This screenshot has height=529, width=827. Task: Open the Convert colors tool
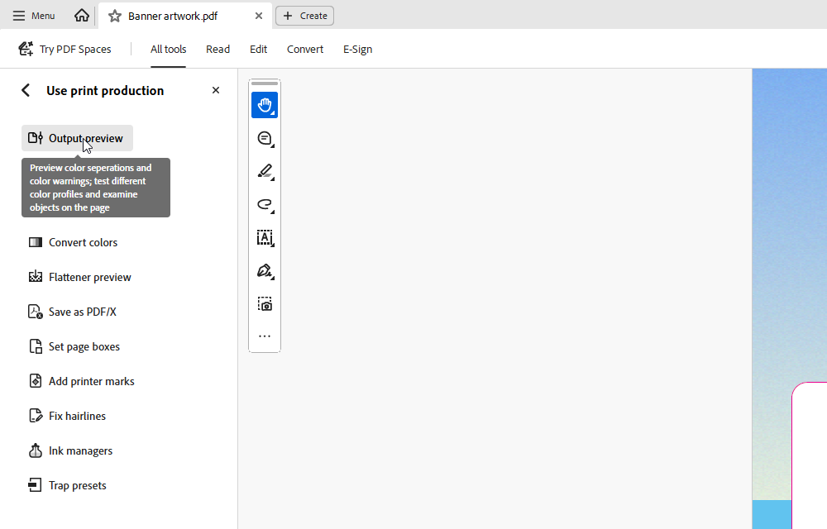(73, 242)
